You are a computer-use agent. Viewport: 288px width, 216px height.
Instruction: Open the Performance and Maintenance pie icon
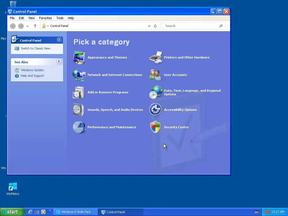79,127
